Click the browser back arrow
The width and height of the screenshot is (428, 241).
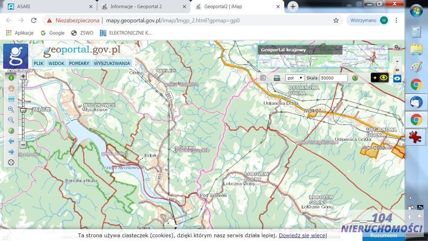coord(8,21)
